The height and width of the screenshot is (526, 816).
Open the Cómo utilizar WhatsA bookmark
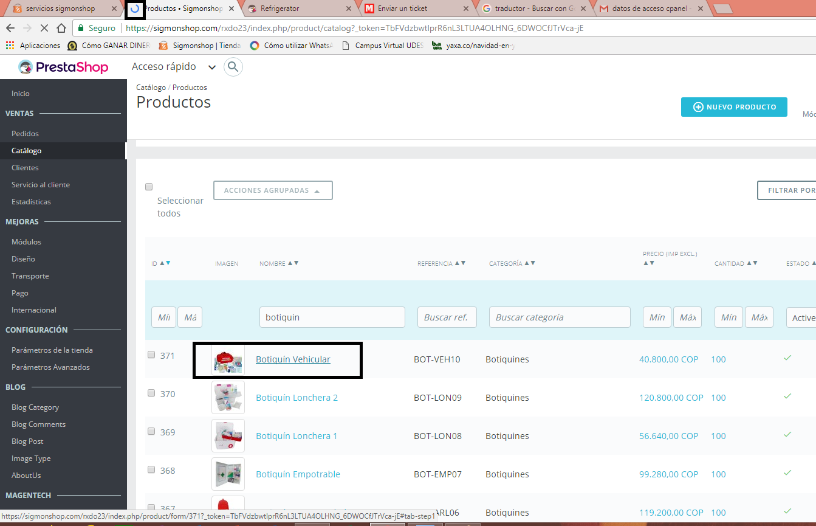tap(291, 46)
